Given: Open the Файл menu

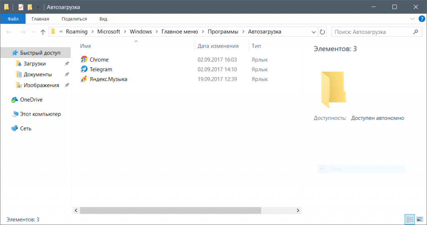Looking at the screenshot, I should click(x=13, y=19).
